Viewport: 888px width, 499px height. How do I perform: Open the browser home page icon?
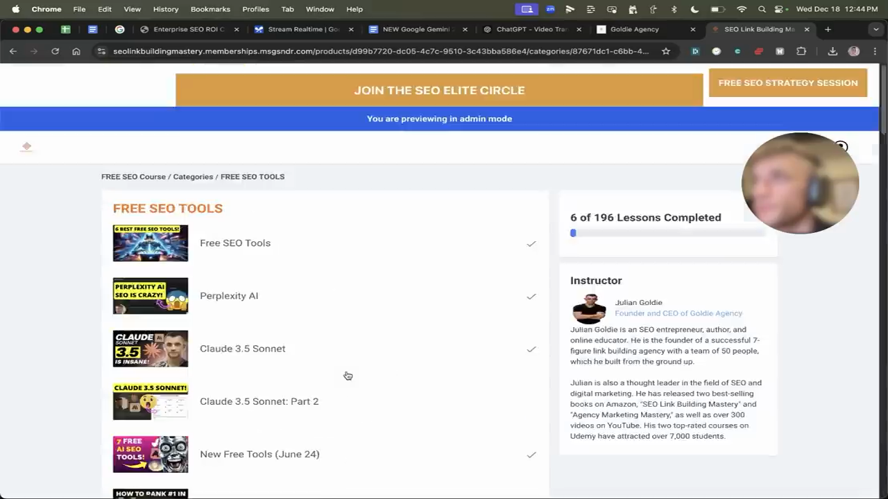(x=76, y=51)
